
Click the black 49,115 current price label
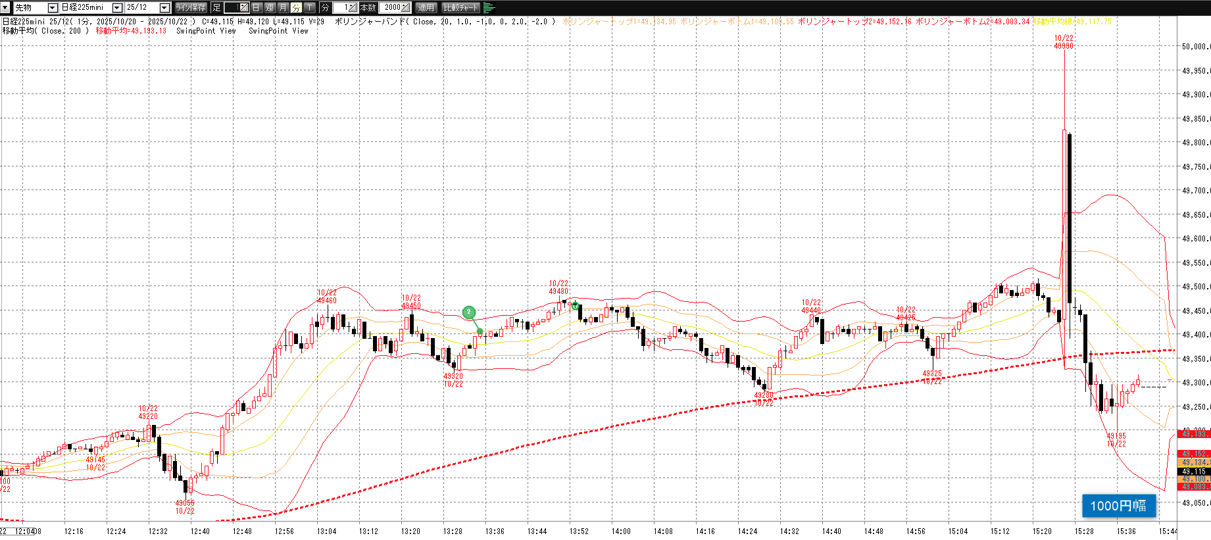point(1194,472)
